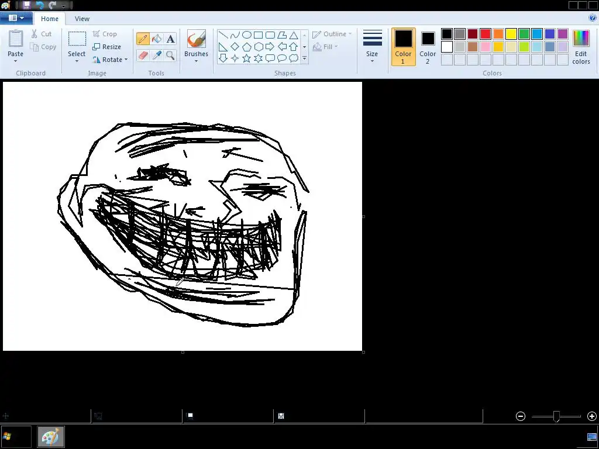Open the Paint application menu button
This screenshot has height=449, width=599.
point(16,18)
